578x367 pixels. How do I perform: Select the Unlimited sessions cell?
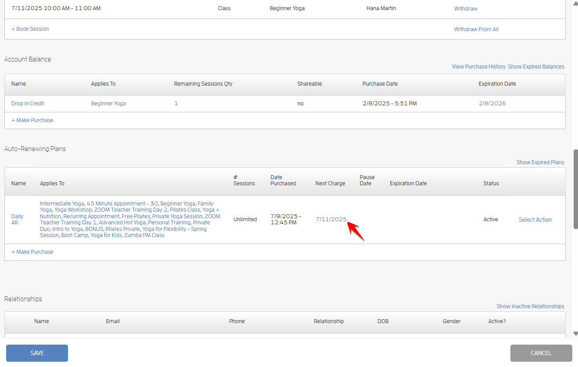coord(245,219)
